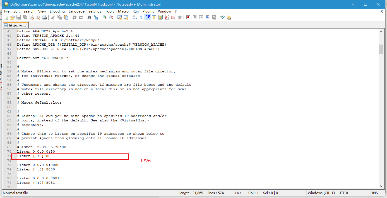Image resolution: width=387 pixels, height=198 pixels.
Task: Toggle synchronized horizontal scrolling
Action: (126, 17)
